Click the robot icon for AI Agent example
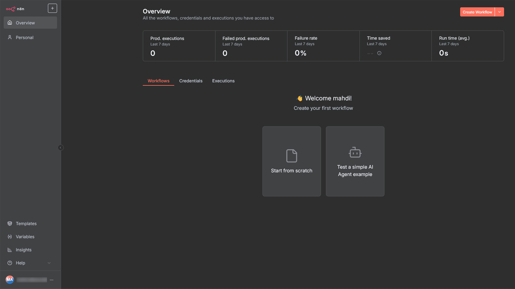Image resolution: width=515 pixels, height=289 pixels. (x=355, y=152)
